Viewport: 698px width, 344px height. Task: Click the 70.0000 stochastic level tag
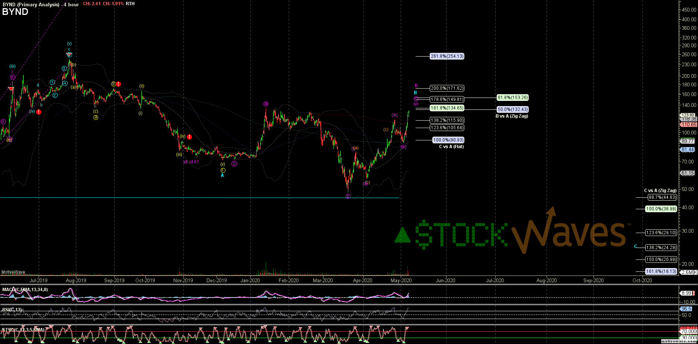click(x=689, y=331)
